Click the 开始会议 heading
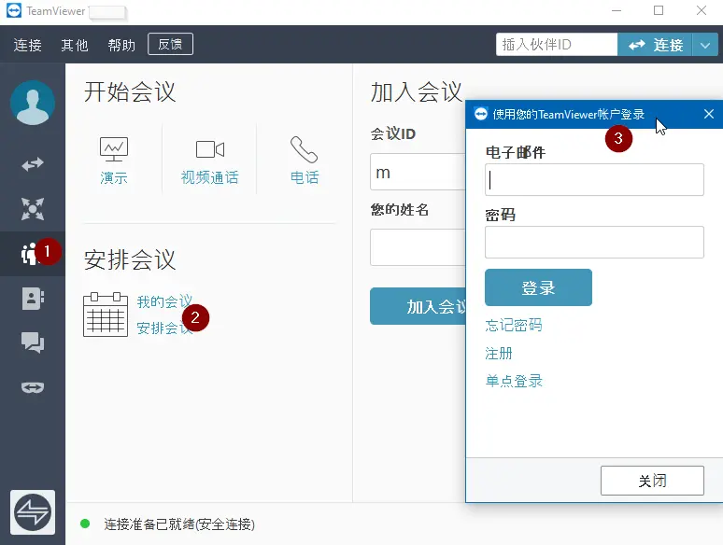The height and width of the screenshot is (545, 723). pos(130,91)
